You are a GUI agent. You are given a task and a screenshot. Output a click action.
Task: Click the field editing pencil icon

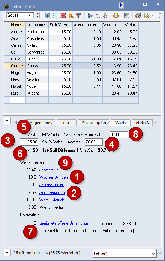71,15
